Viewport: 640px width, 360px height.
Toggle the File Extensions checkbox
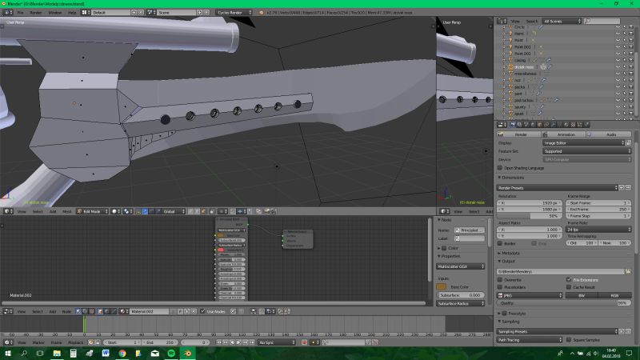click(569, 280)
